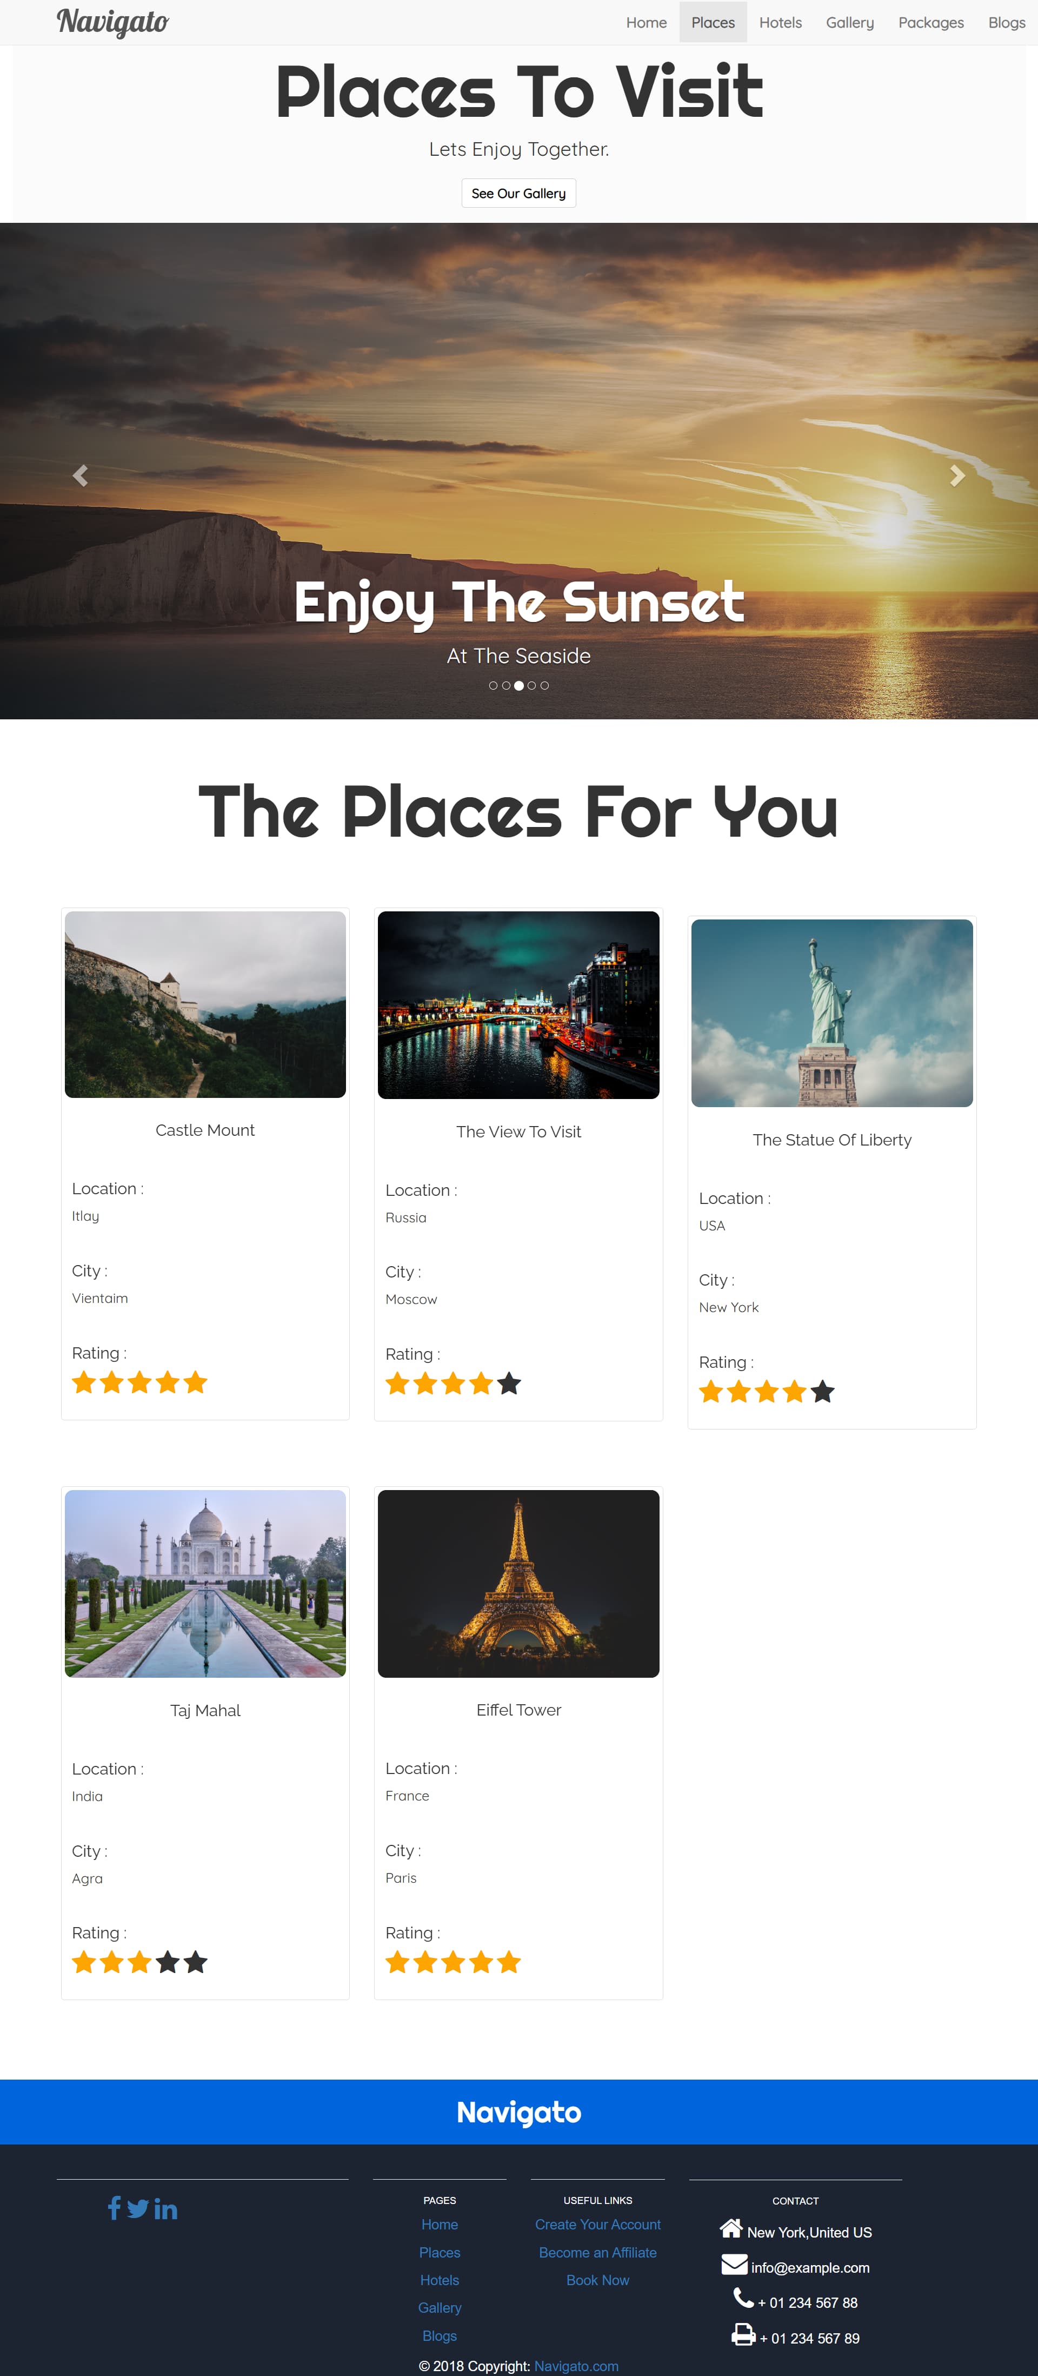The width and height of the screenshot is (1038, 2376).
Task: Click the envelope email icon
Action: [x=734, y=2265]
